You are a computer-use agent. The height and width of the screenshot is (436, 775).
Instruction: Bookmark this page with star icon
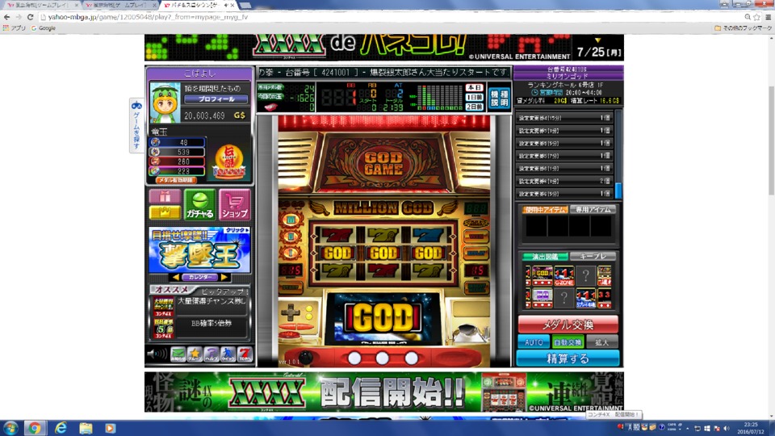(756, 17)
